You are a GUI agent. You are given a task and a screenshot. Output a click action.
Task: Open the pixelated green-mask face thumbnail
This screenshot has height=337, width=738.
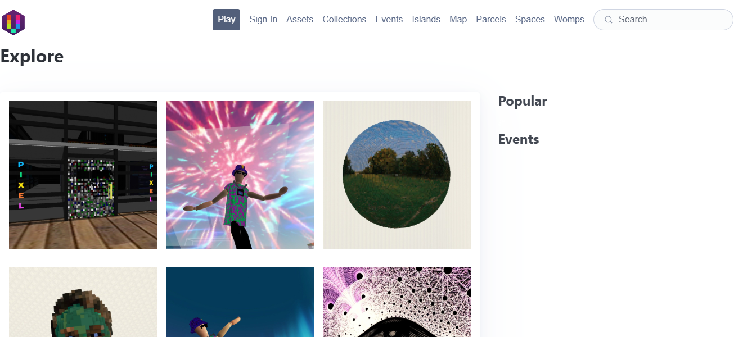83,302
